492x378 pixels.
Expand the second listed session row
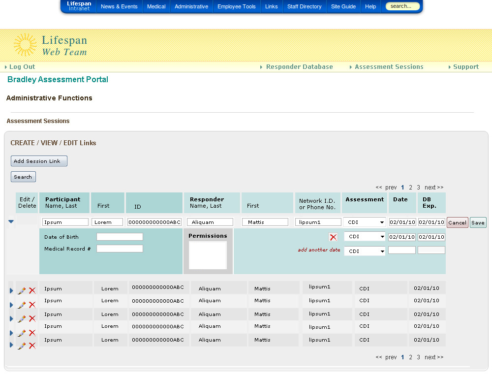11,305
